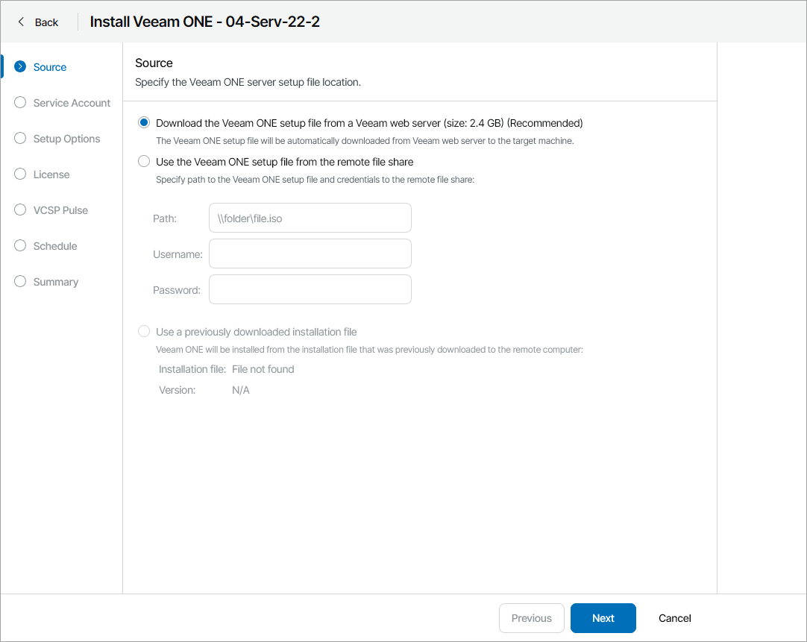Screen dimensions: 807x642
Task: Click the VCSP Pulse step circle icon
Action: coord(21,210)
